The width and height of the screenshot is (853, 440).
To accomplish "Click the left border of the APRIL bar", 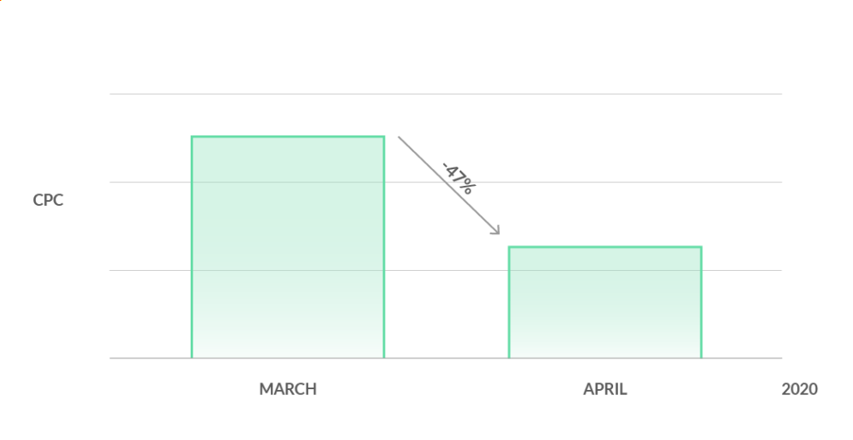I will coord(509,302).
